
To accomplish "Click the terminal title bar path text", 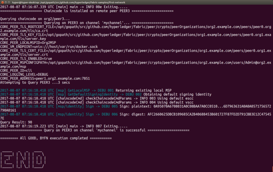I will (69, 3).
